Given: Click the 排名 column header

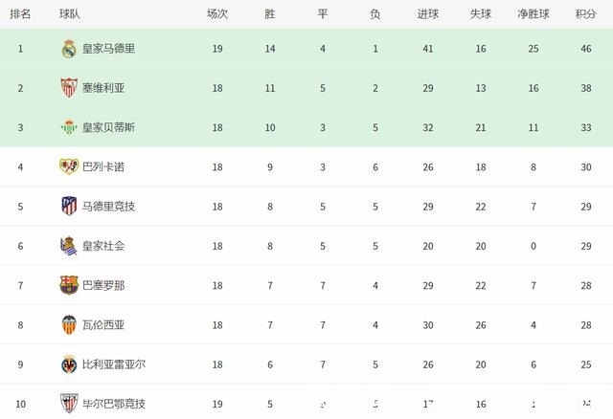Looking at the screenshot, I should pyautogui.click(x=20, y=14).
